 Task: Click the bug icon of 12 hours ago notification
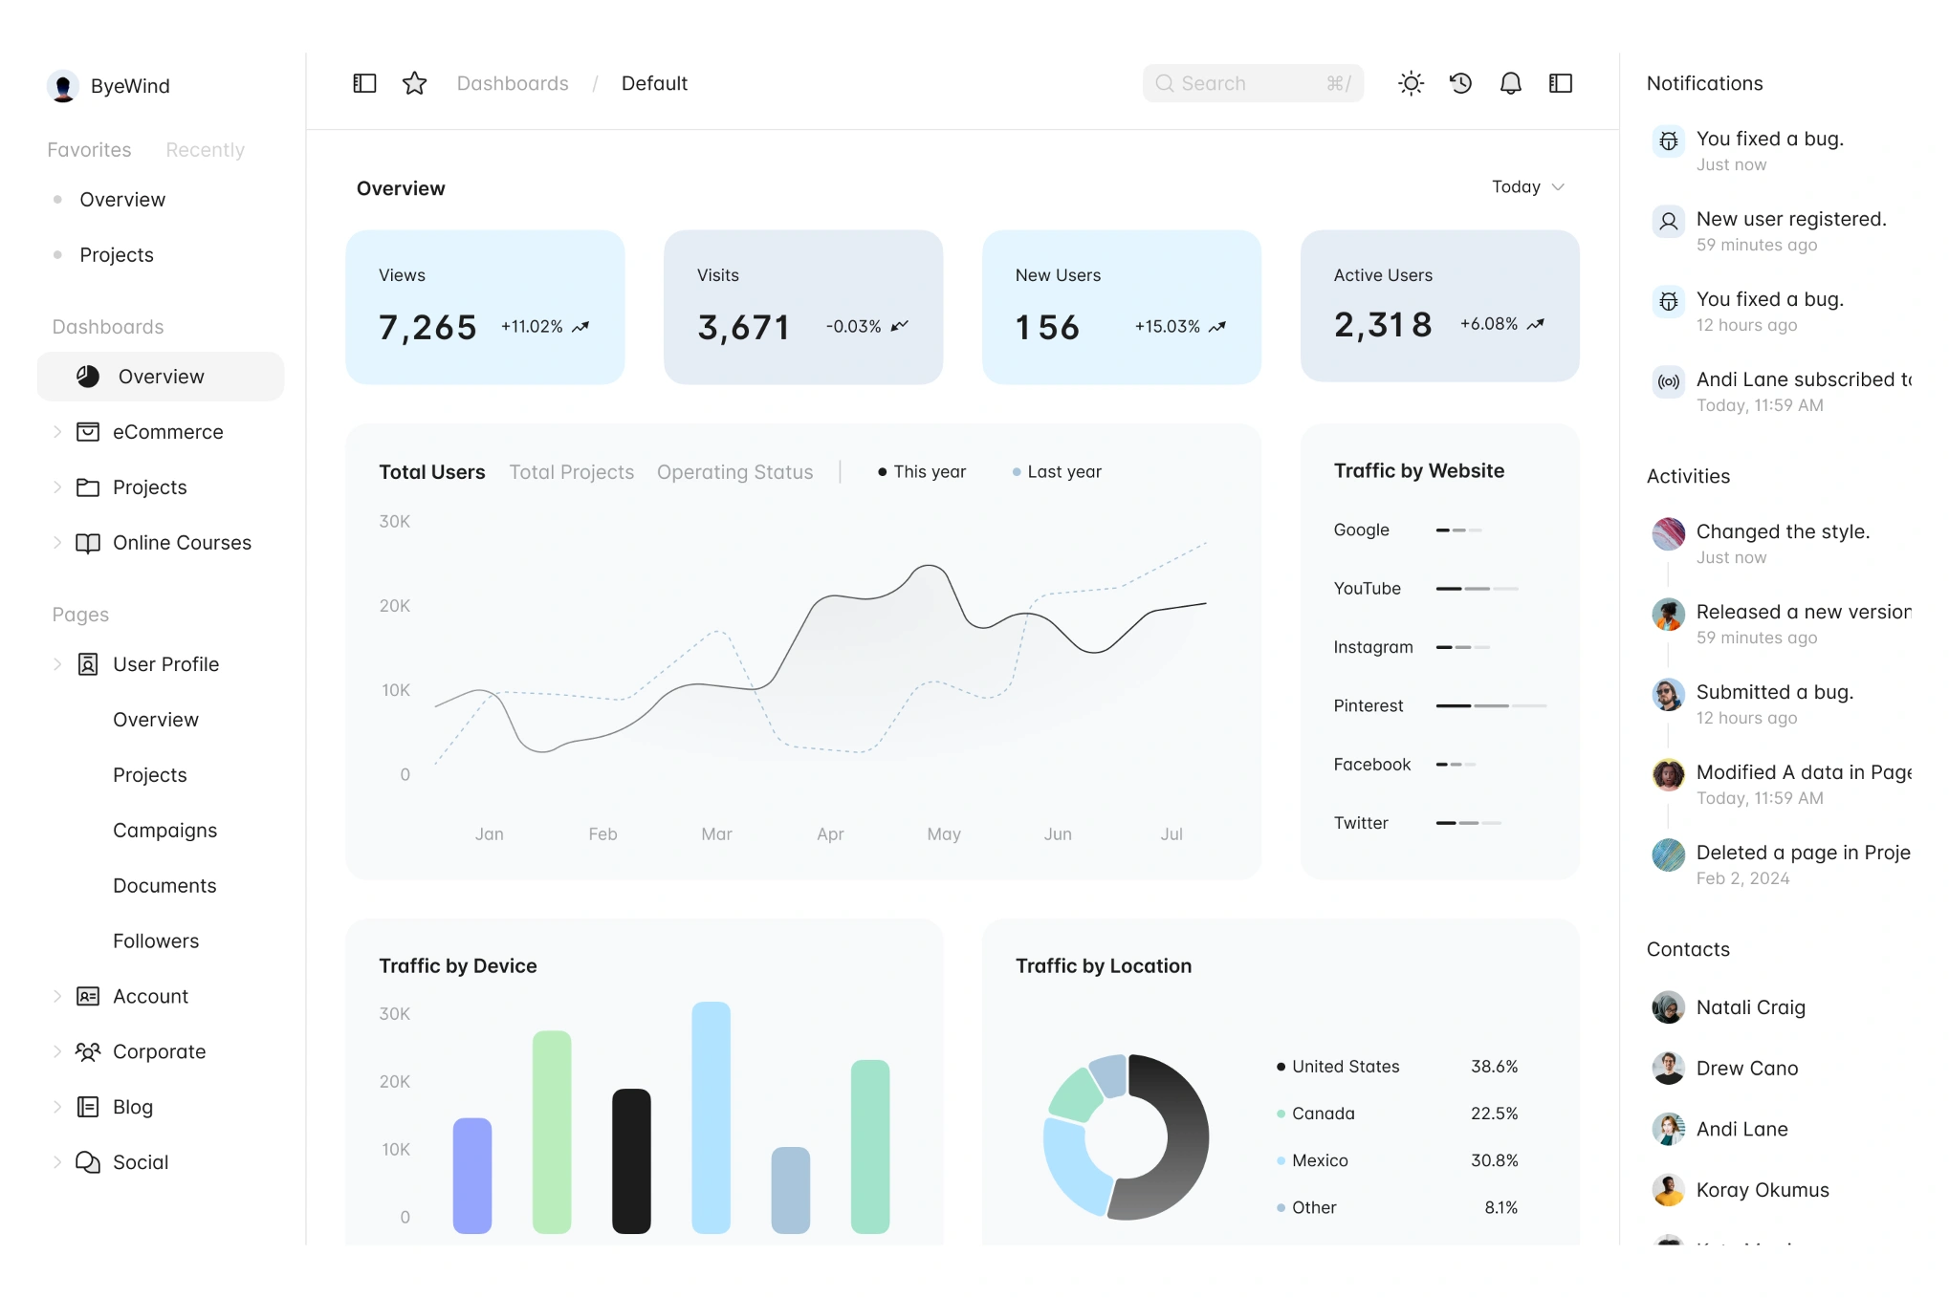pyautogui.click(x=1669, y=302)
